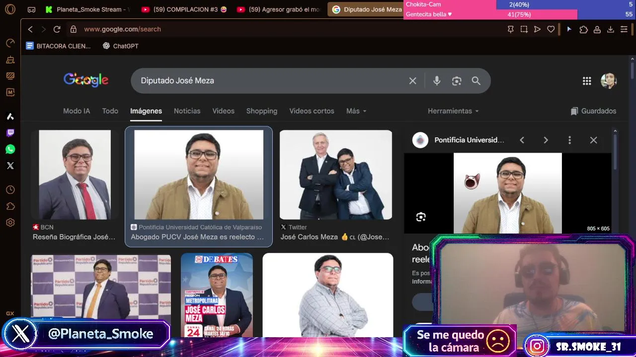Switch to Planeta_Smoke Stream browser tab

[88, 9]
